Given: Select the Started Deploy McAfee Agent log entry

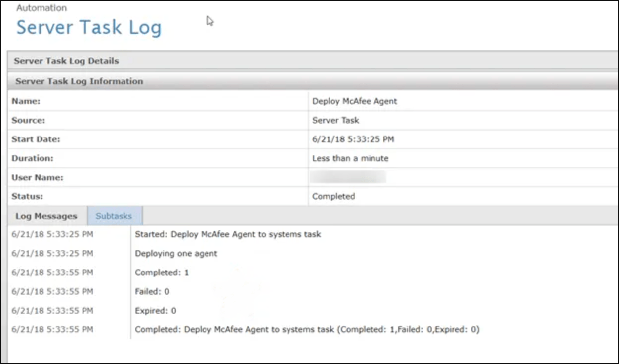Looking at the screenshot, I should (x=227, y=234).
